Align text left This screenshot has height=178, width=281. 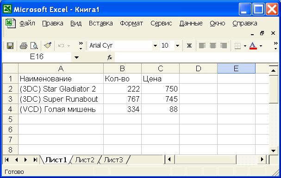(x=202, y=46)
